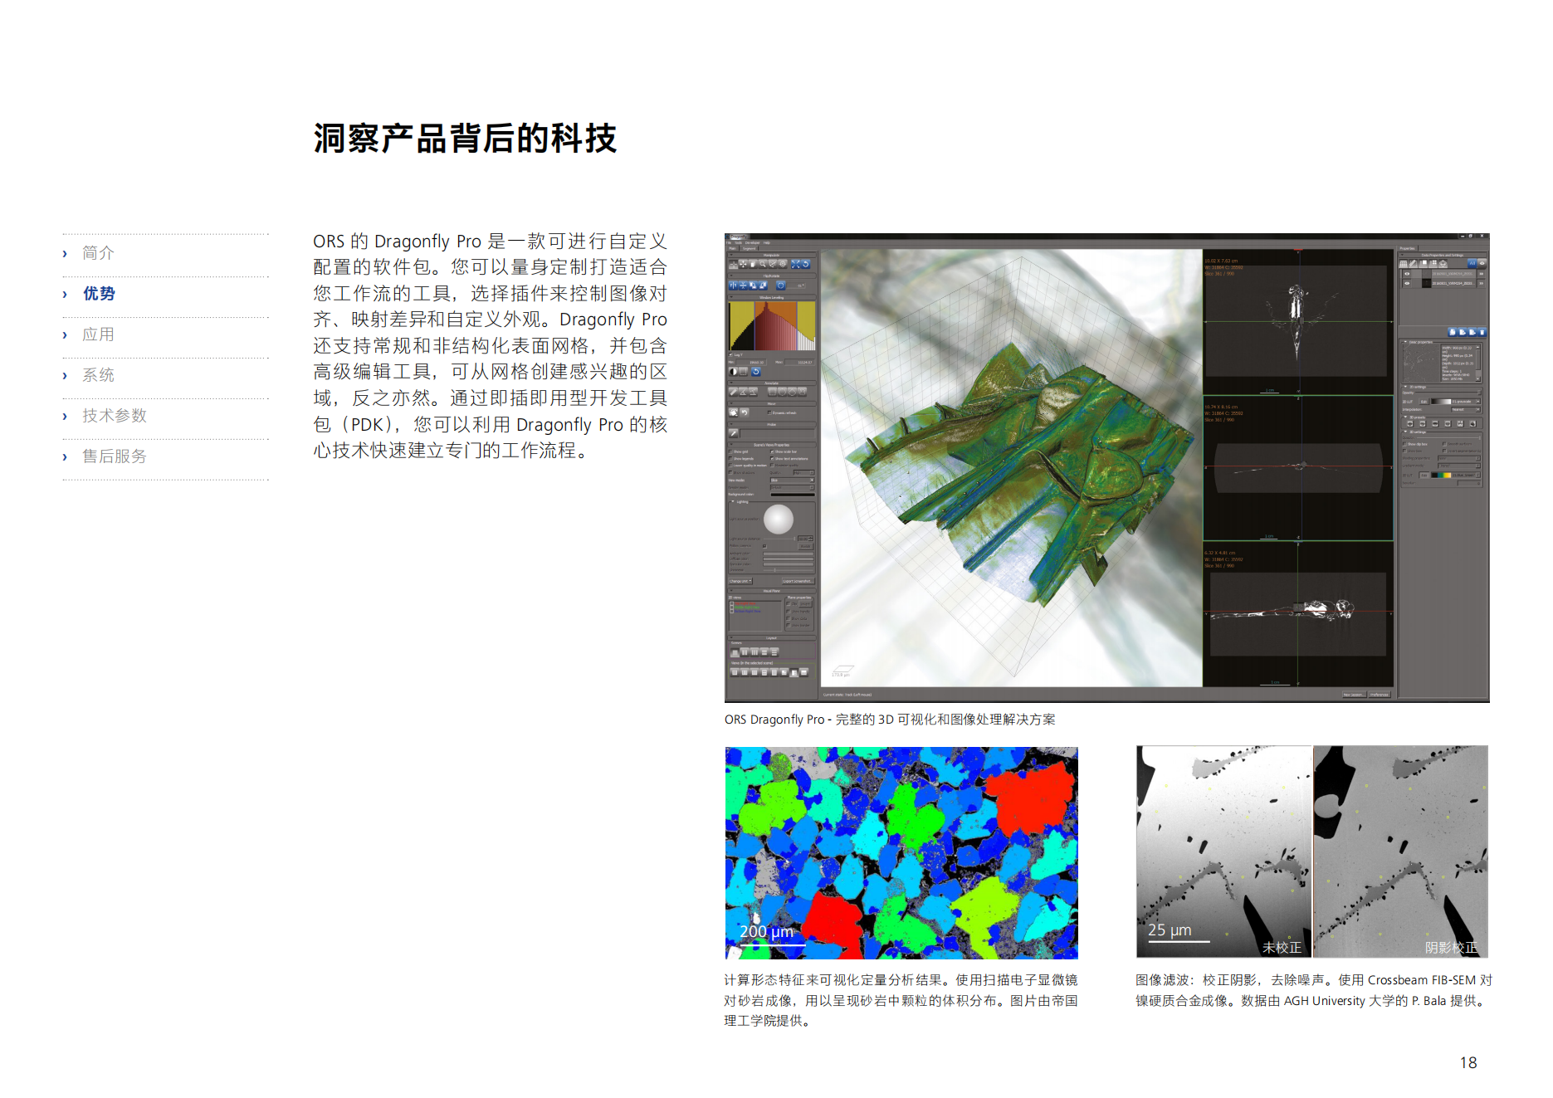Click the first blue flip horizontal icon
The image size is (1553, 1098).
(x=733, y=285)
